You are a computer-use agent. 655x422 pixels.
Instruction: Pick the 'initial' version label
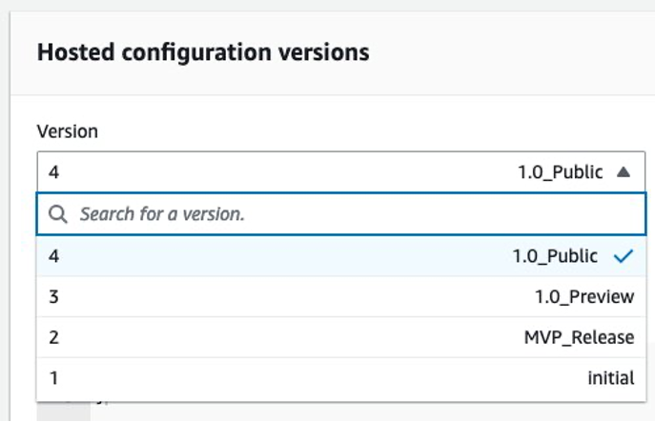[x=610, y=378]
